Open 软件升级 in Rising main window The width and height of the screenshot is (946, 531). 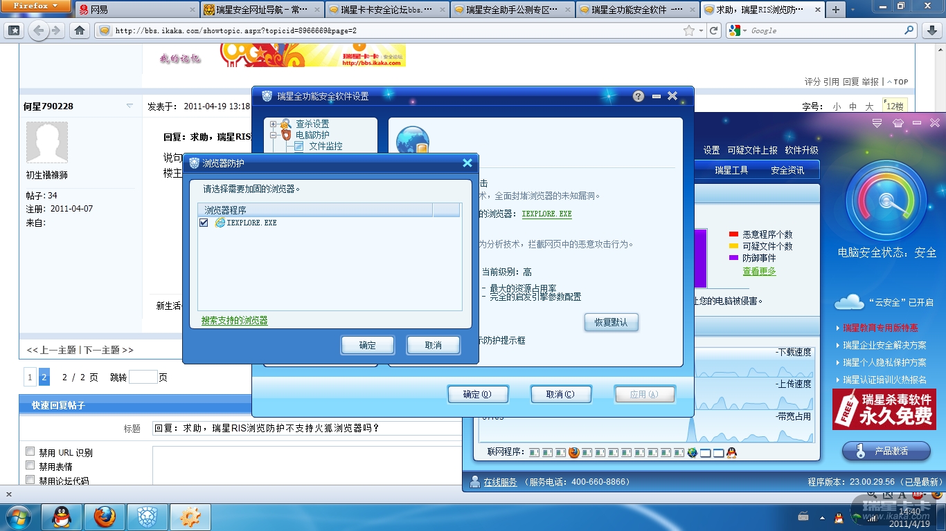point(801,150)
